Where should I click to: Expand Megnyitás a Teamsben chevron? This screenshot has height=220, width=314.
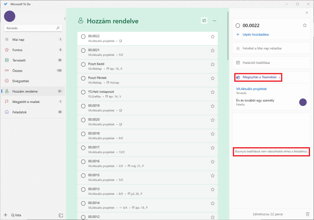pyautogui.click(x=279, y=77)
